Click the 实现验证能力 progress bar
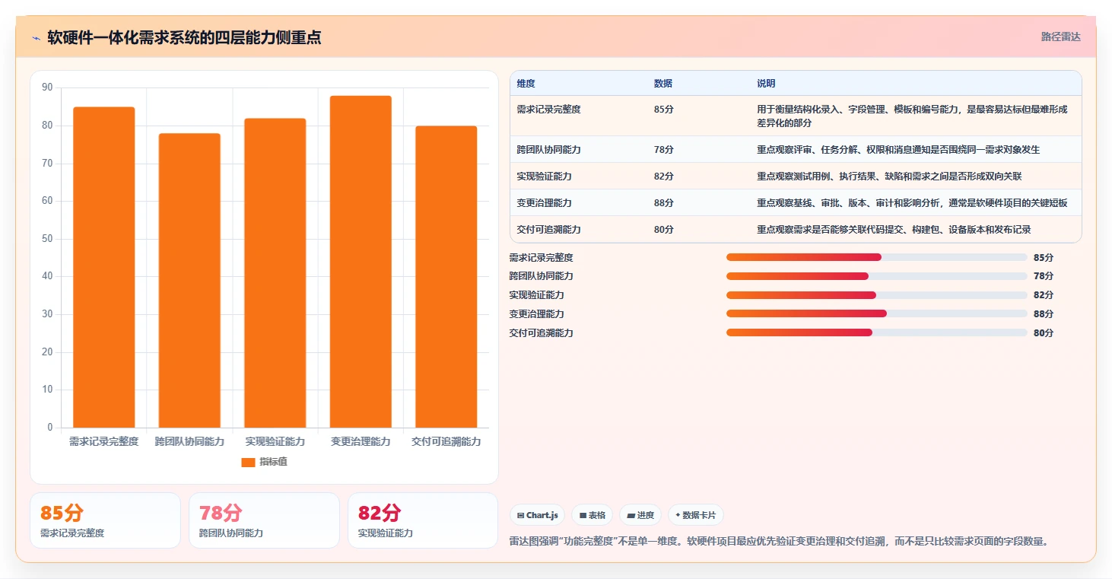The image size is (1112, 579). (x=876, y=295)
